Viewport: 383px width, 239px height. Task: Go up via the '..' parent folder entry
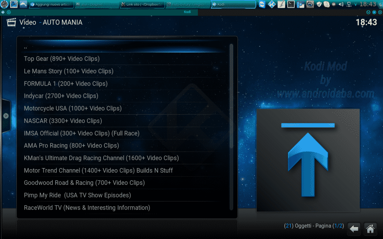coord(123,47)
